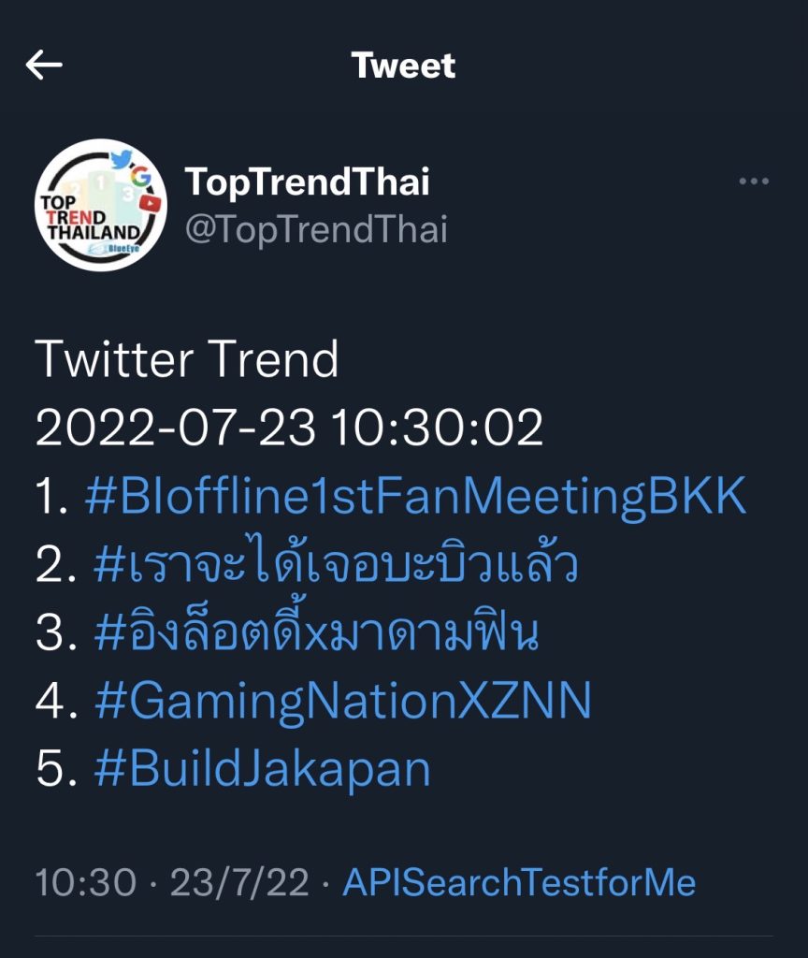
Task: Open the three-dot more options menu
Action: pos(754,181)
